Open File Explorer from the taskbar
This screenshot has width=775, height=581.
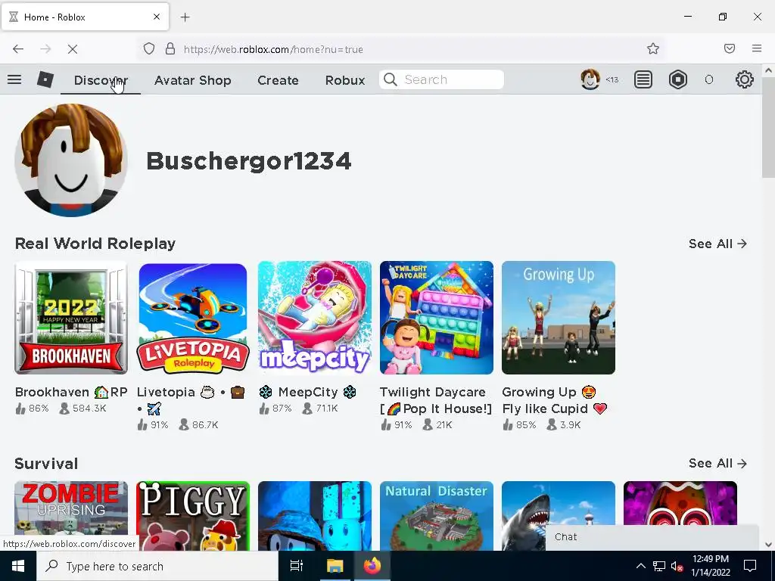point(335,566)
